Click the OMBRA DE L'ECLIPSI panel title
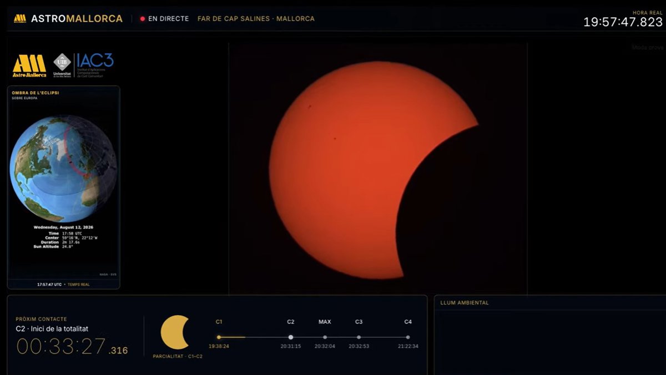 coord(35,93)
